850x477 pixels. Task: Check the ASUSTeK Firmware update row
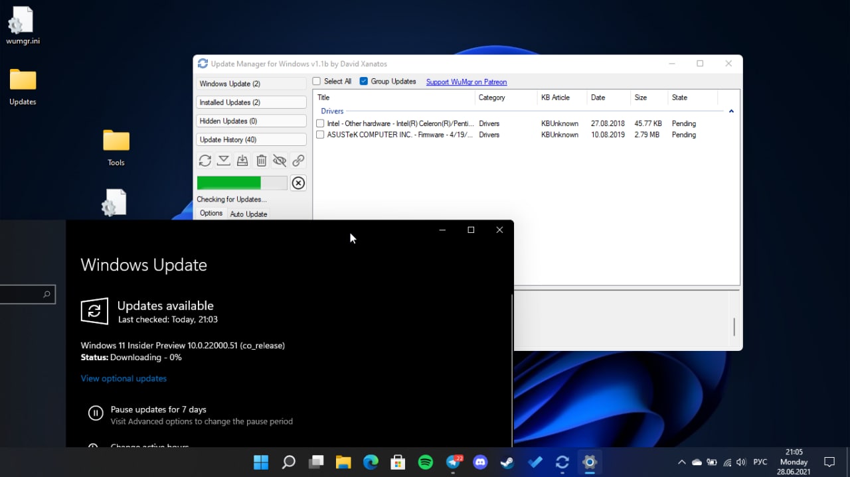point(321,135)
